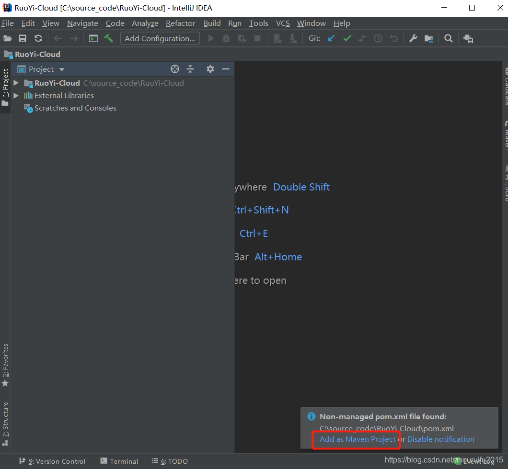Click the notification info icon
This screenshot has width=508, height=469.
(312, 416)
